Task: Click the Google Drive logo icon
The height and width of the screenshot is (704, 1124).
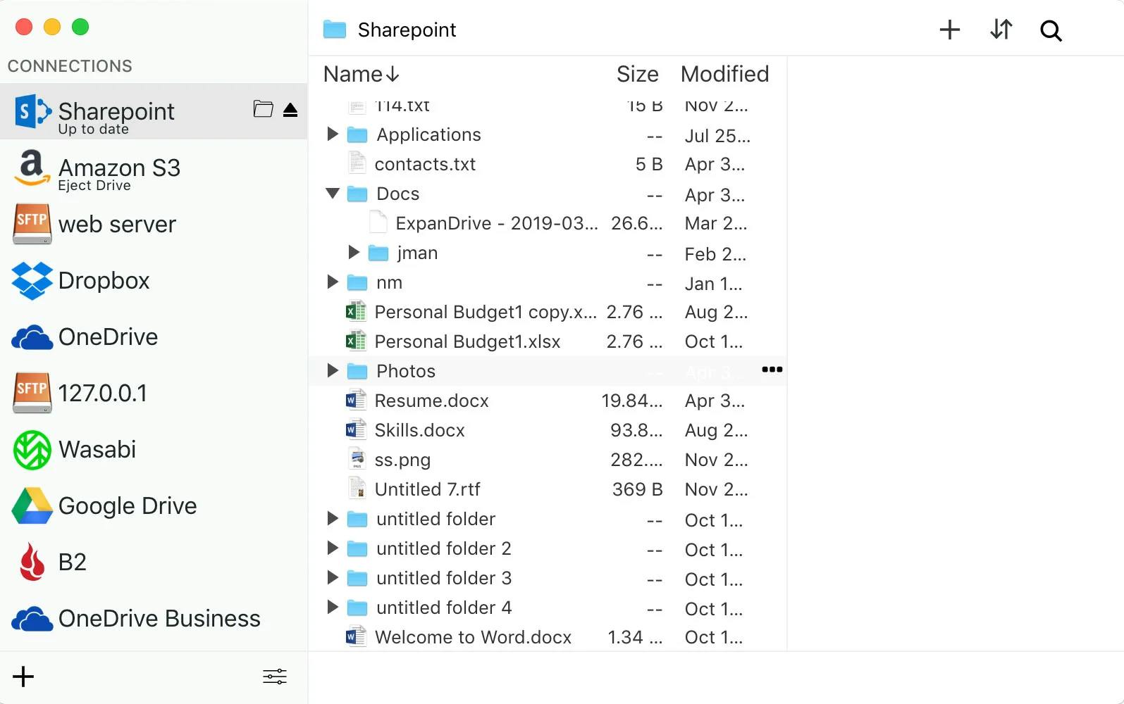Action: (x=32, y=505)
